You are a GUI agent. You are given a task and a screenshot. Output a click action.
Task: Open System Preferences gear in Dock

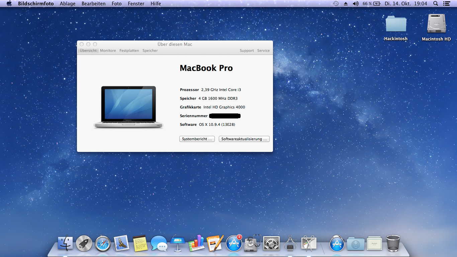pyautogui.click(x=271, y=243)
